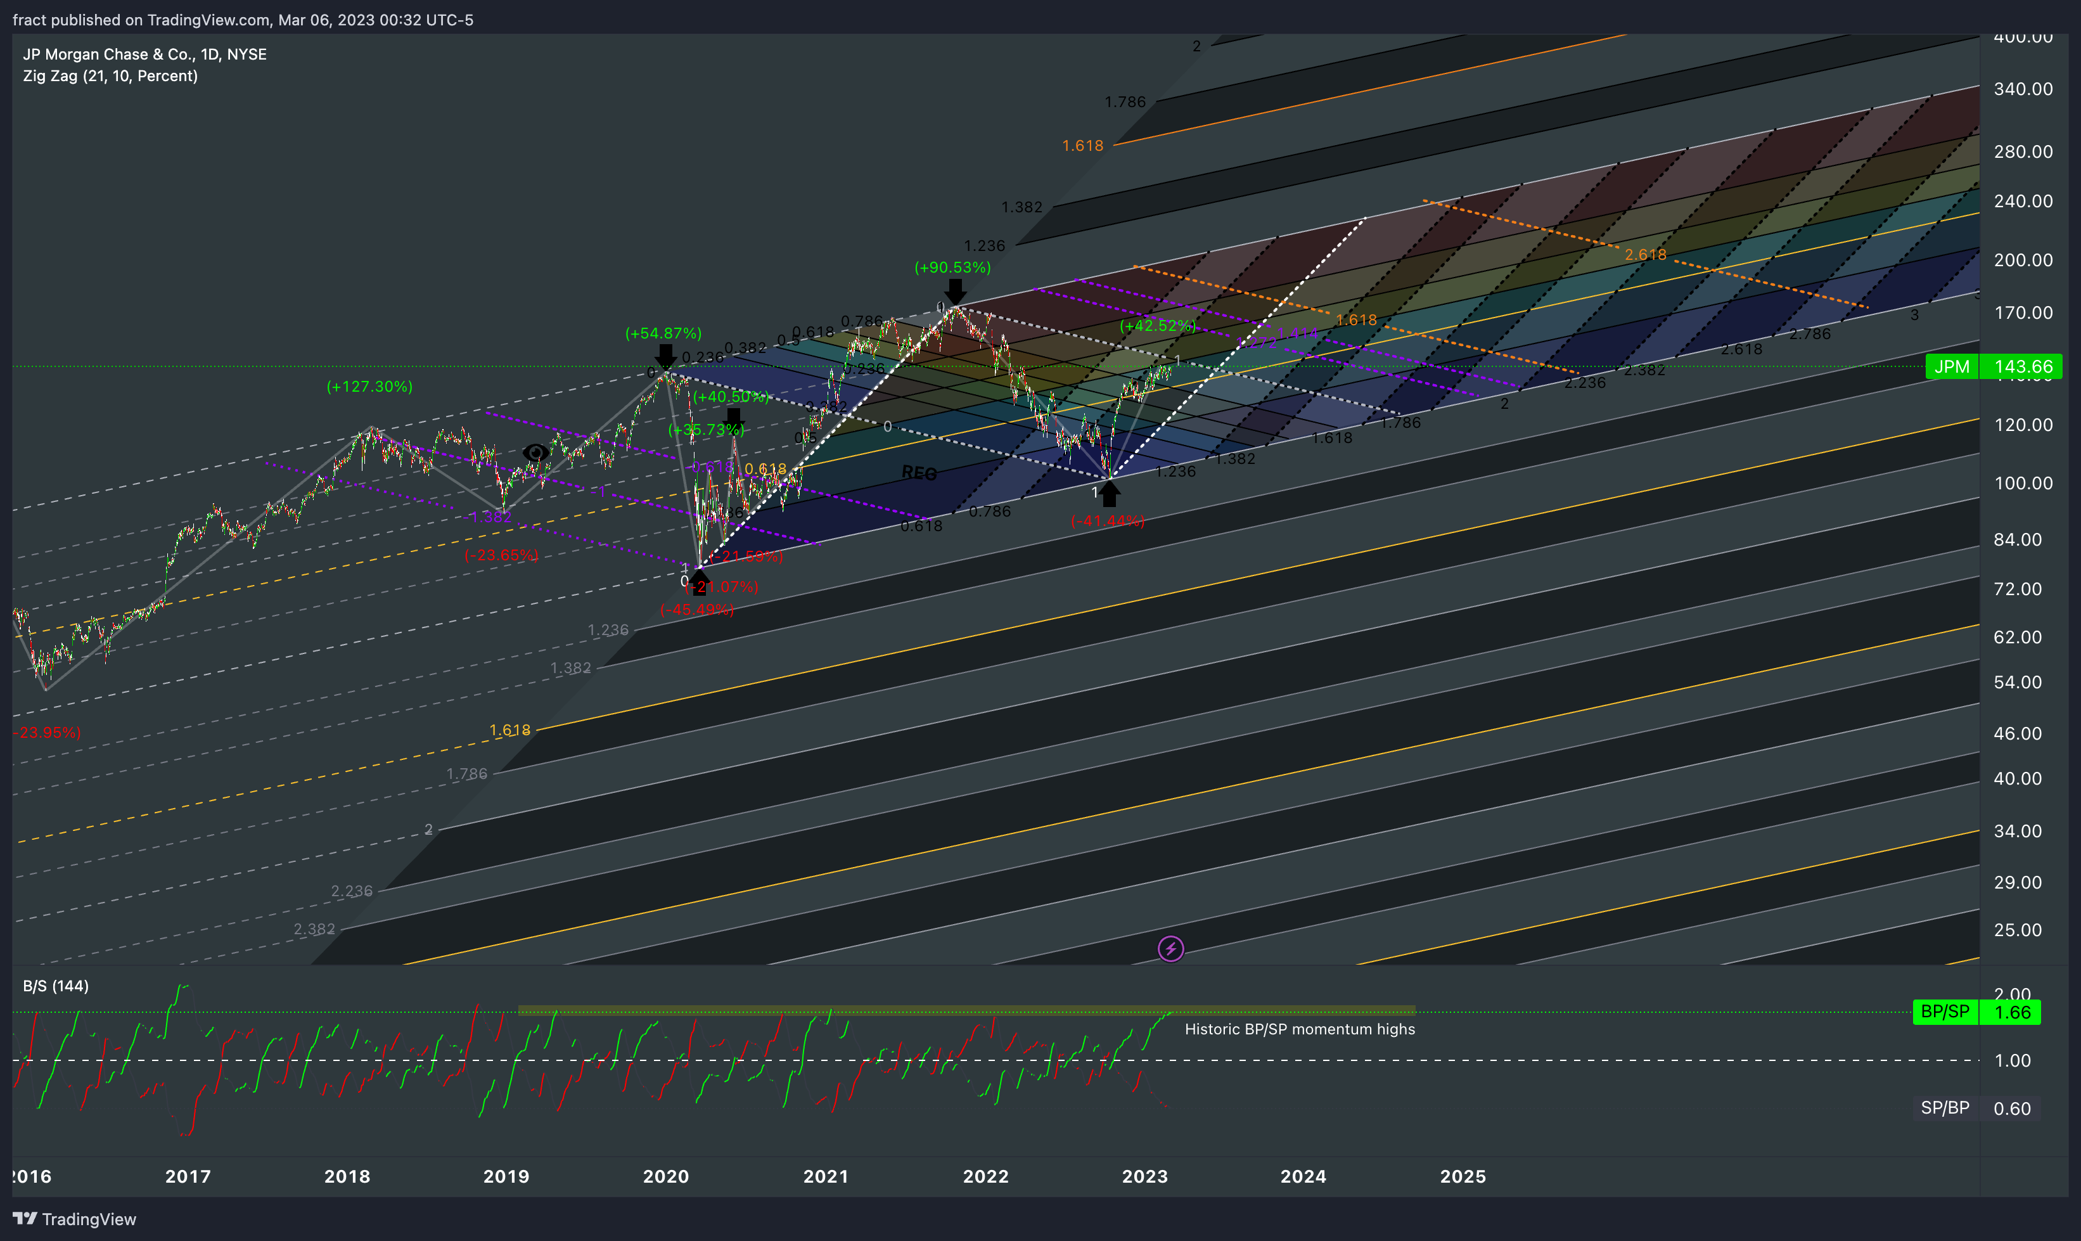Viewport: 2081px width, 1241px height.
Task: Click the Zig Zag (21, 10, Percent) indicator legend
Action: point(110,76)
